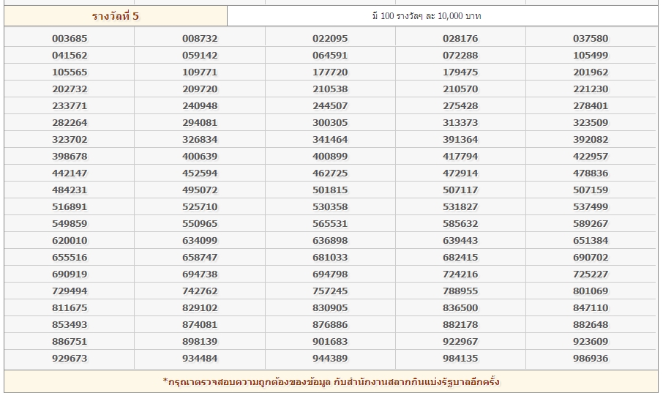Select number 847110 in the table
The height and width of the screenshot is (396, 663).
(x=591, y=308)
